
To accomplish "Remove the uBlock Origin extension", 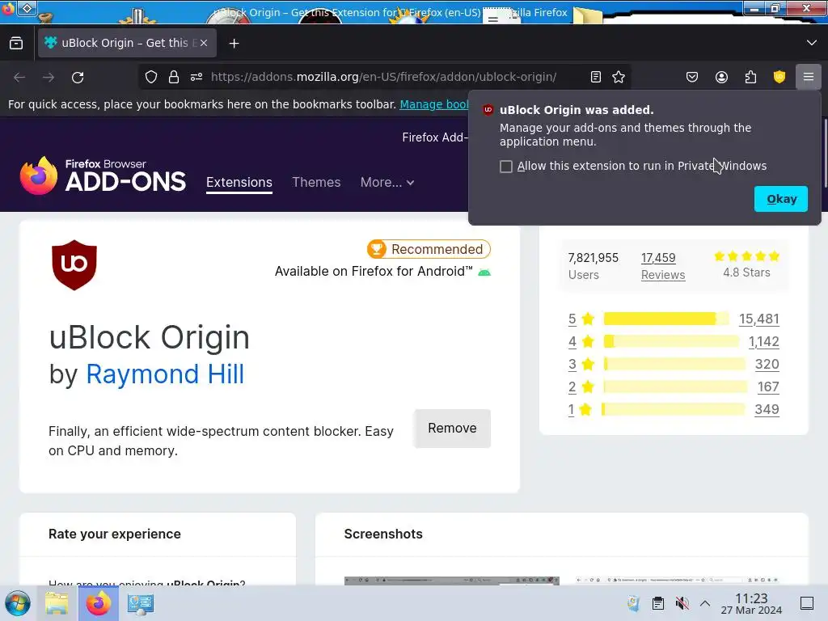I will click(x=452, y=429).
